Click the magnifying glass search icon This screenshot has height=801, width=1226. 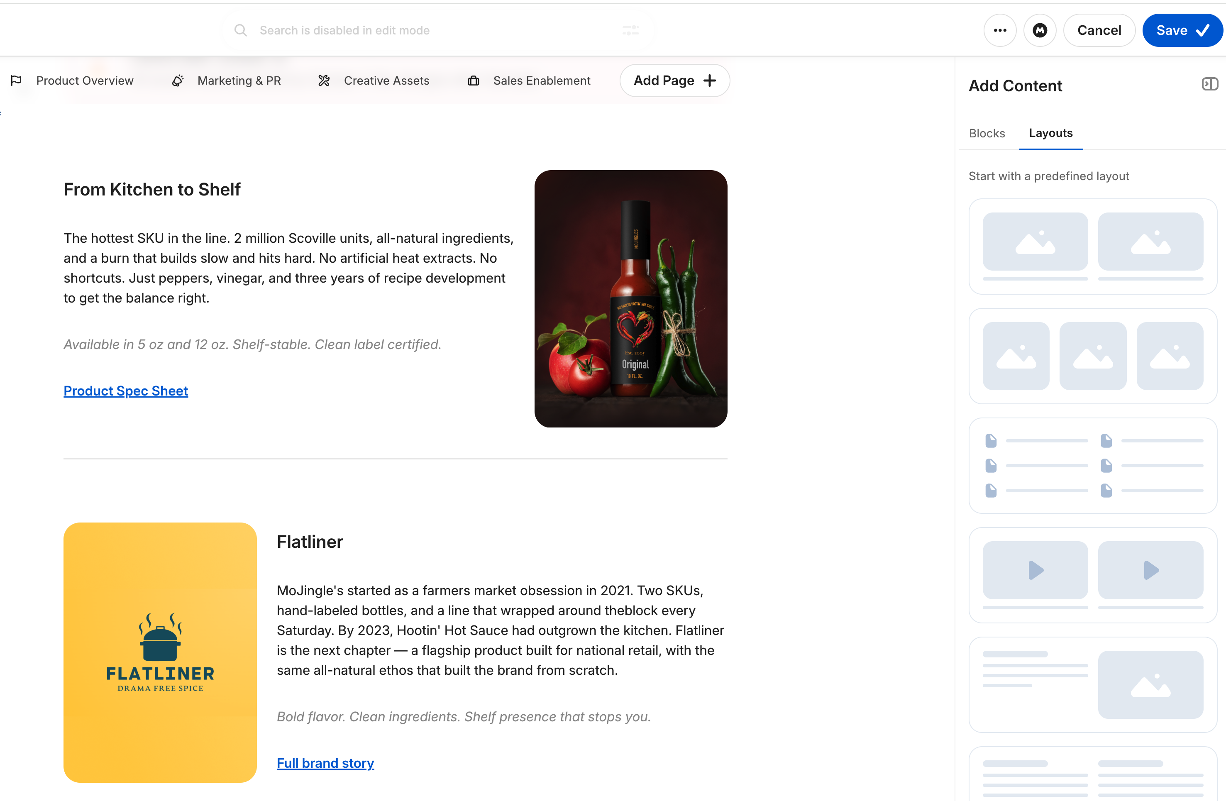point(241,30)
